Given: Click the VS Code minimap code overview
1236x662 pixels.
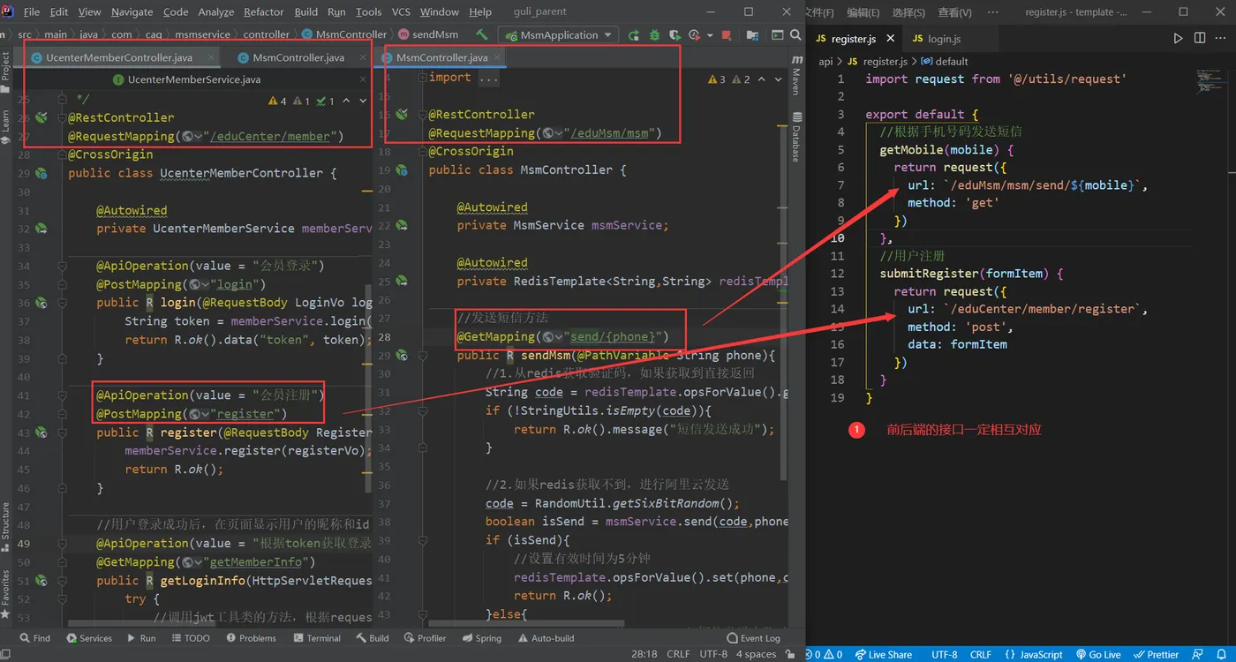Looking at the screenshot, I should click(x=1210, y=82).
